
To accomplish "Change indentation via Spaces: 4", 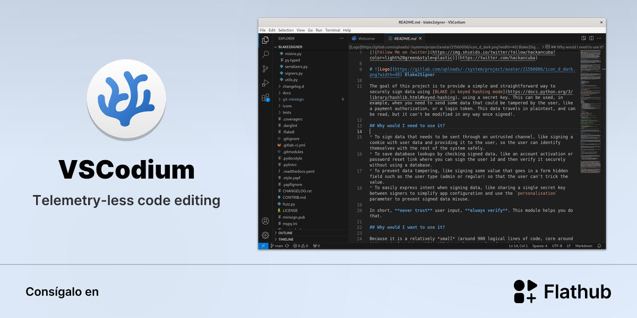I will click(540, 246).
